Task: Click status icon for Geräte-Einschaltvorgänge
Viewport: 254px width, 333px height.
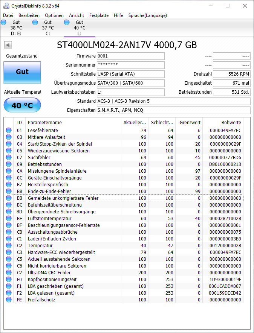Action: coord(9,178)
